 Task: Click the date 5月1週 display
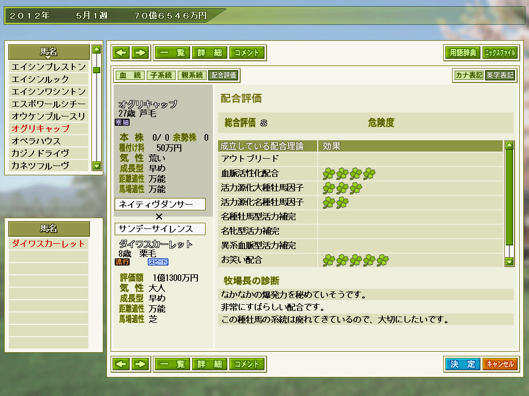pos(92,15)
